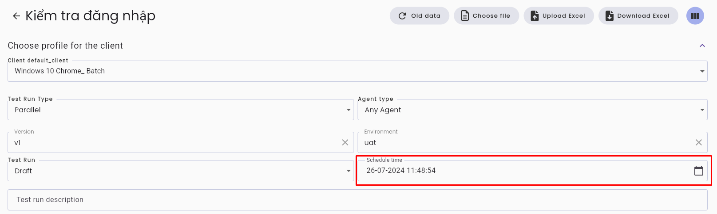Click the Choose file button

coord(486,16)
